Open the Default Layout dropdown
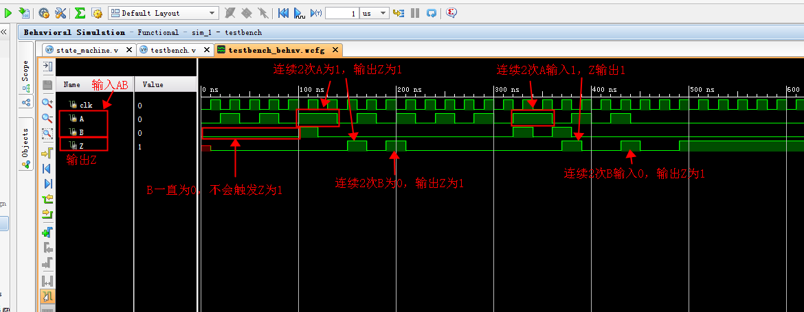804x312 pixels. coord(163,13)
